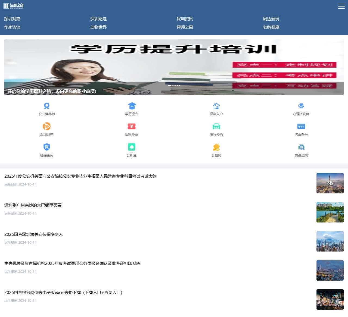Read the 2025国考深圳海关岗位招多少人 article
Viewport: 348px width, 317px height.
pyautogui.click(x=34, y=234)
